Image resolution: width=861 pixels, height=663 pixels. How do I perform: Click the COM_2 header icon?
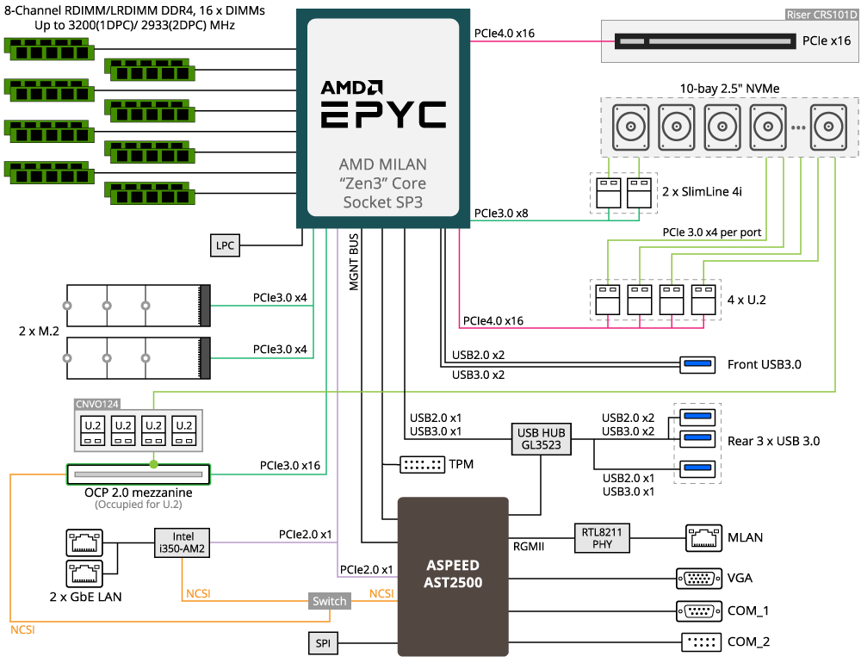pos(698,642)
